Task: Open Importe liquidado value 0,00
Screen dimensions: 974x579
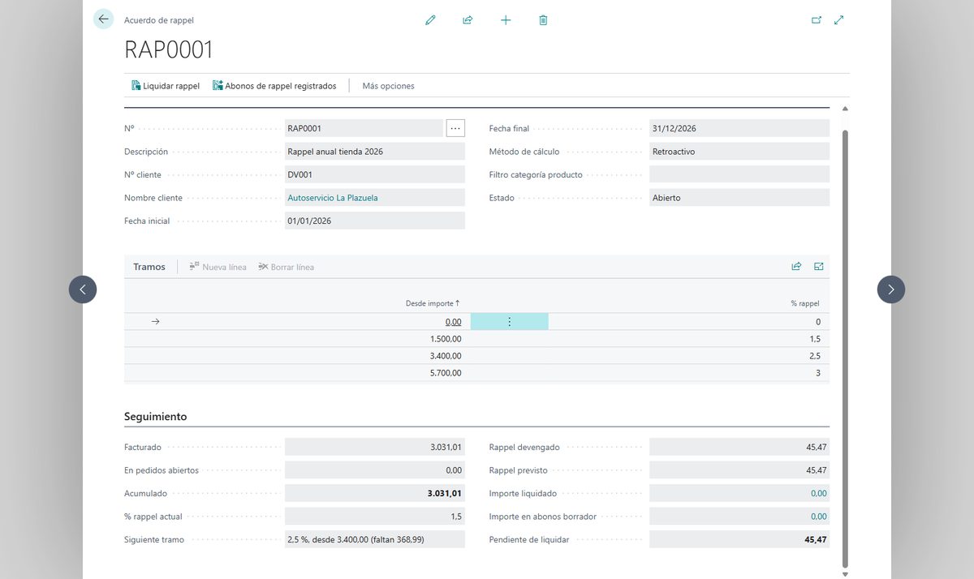Action: coord(818,493)
